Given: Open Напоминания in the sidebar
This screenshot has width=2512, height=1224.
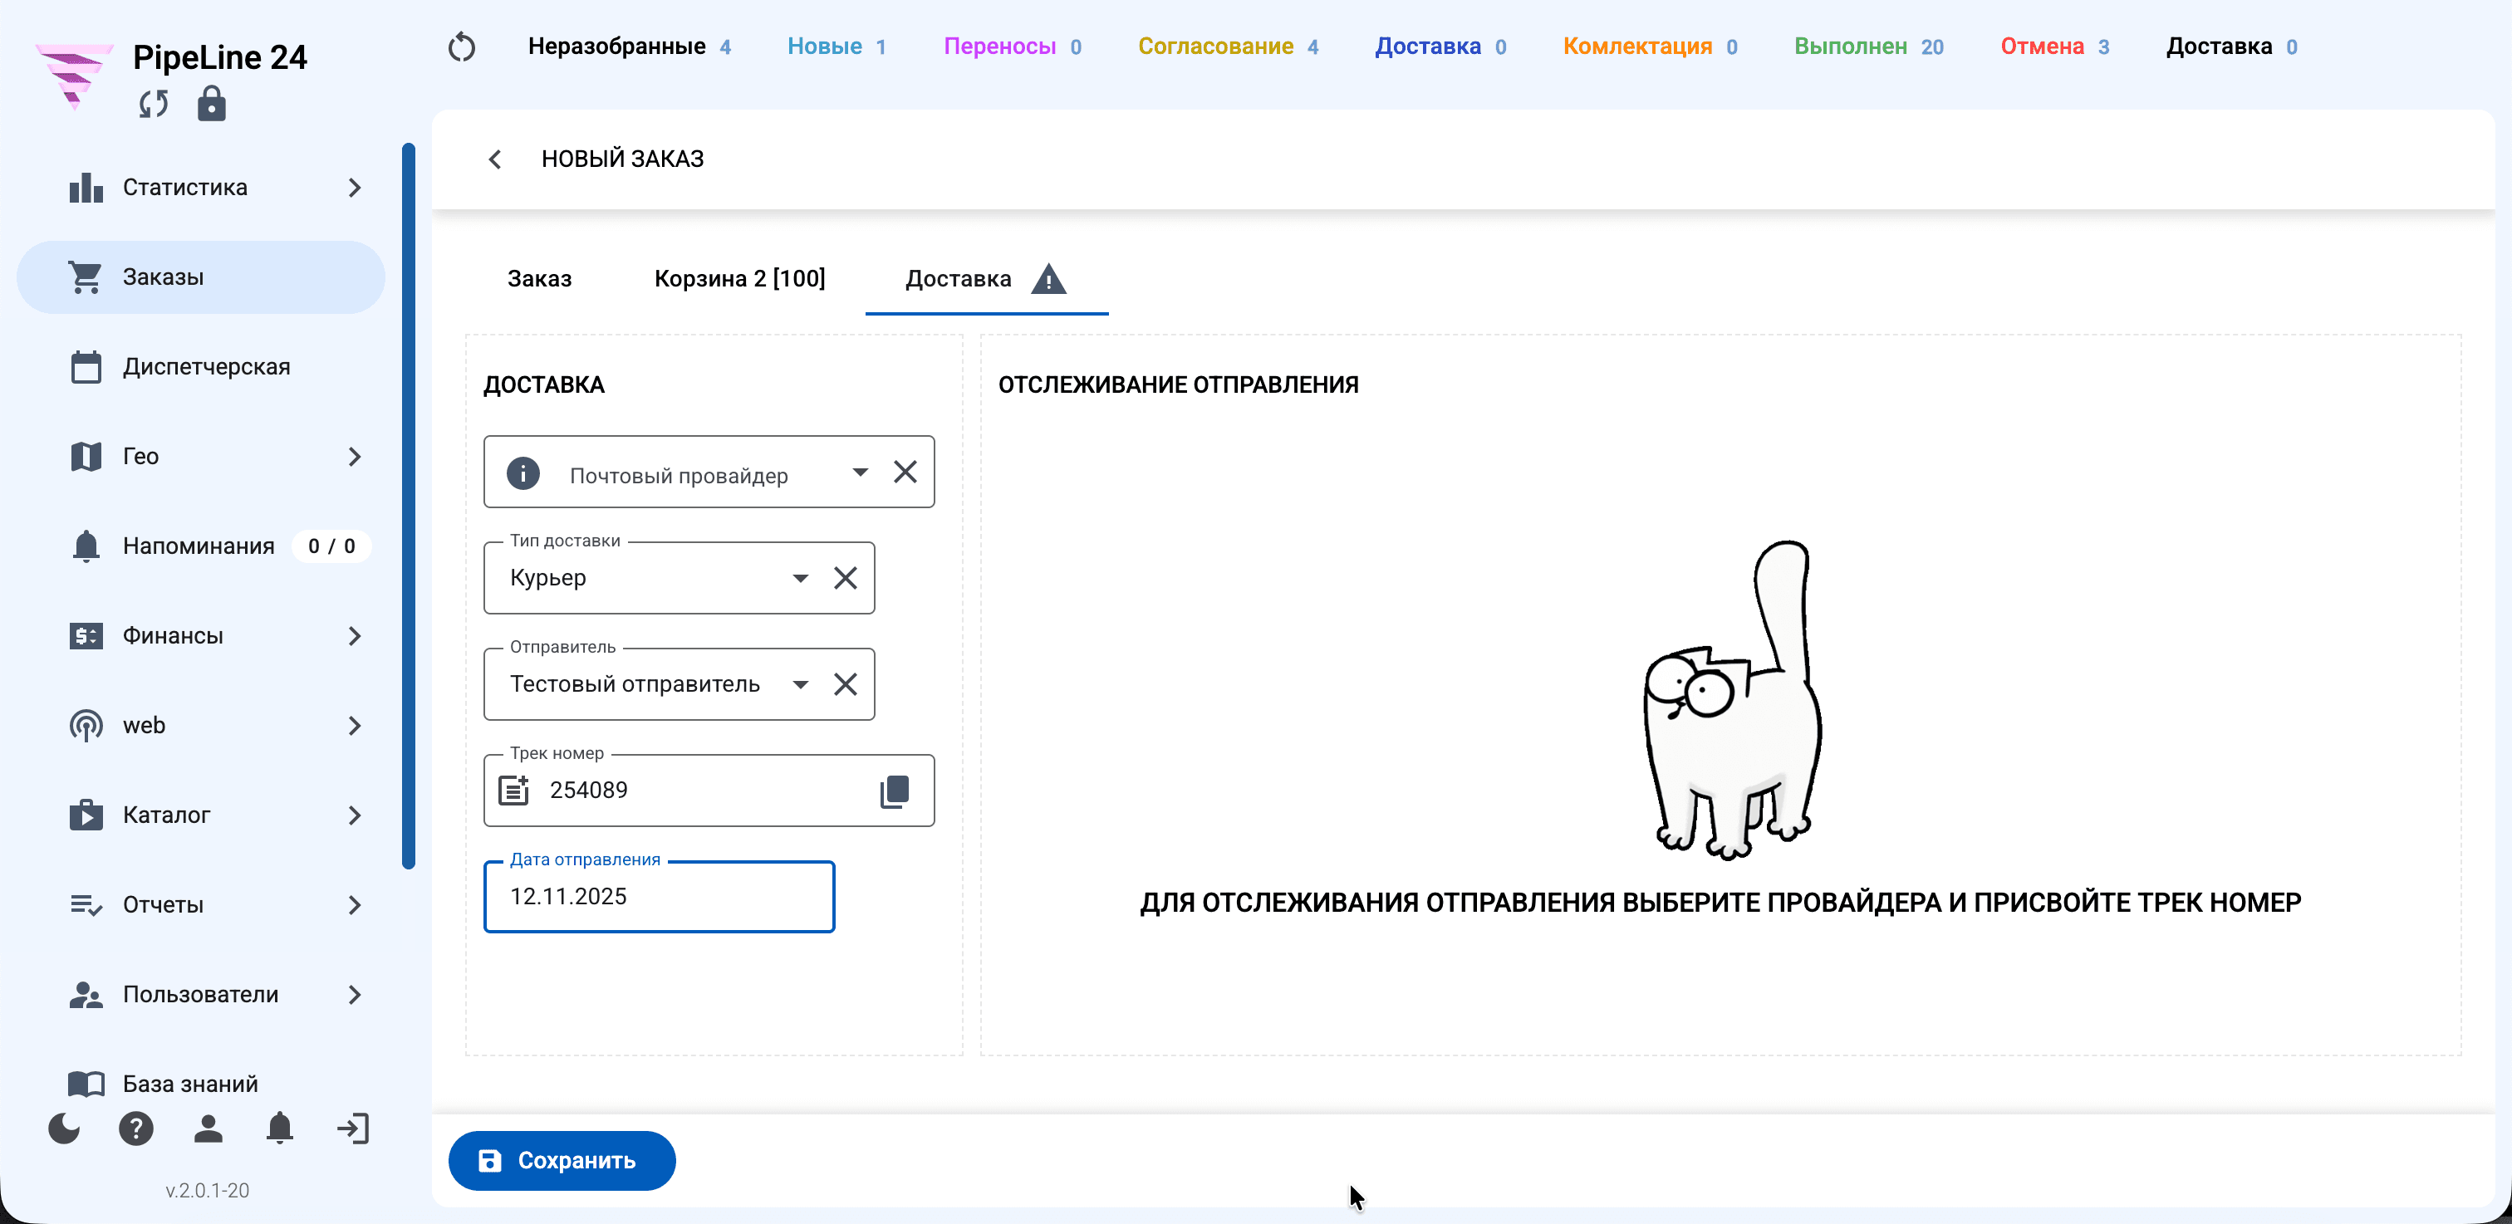Looking at the screenshot, I should pyautogui.click(x=201, y=546).
